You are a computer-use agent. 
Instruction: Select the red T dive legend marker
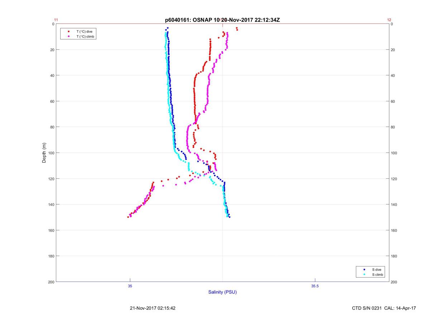click(68, 32)
